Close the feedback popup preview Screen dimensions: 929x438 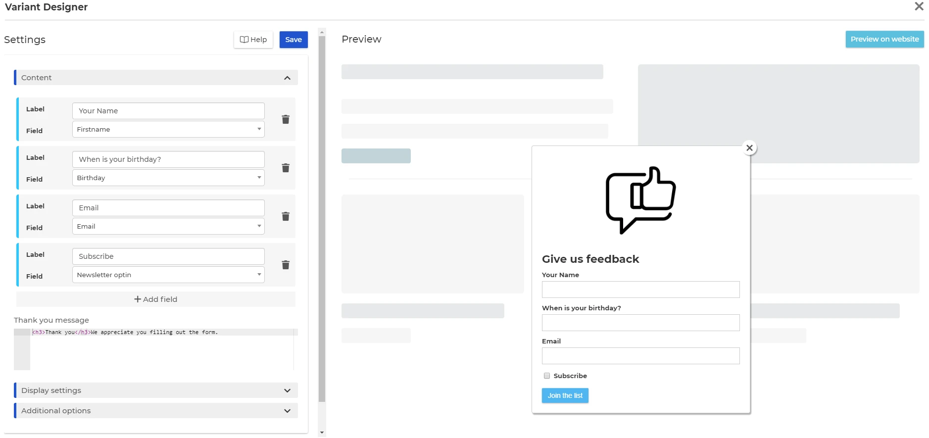pos(749,148)
